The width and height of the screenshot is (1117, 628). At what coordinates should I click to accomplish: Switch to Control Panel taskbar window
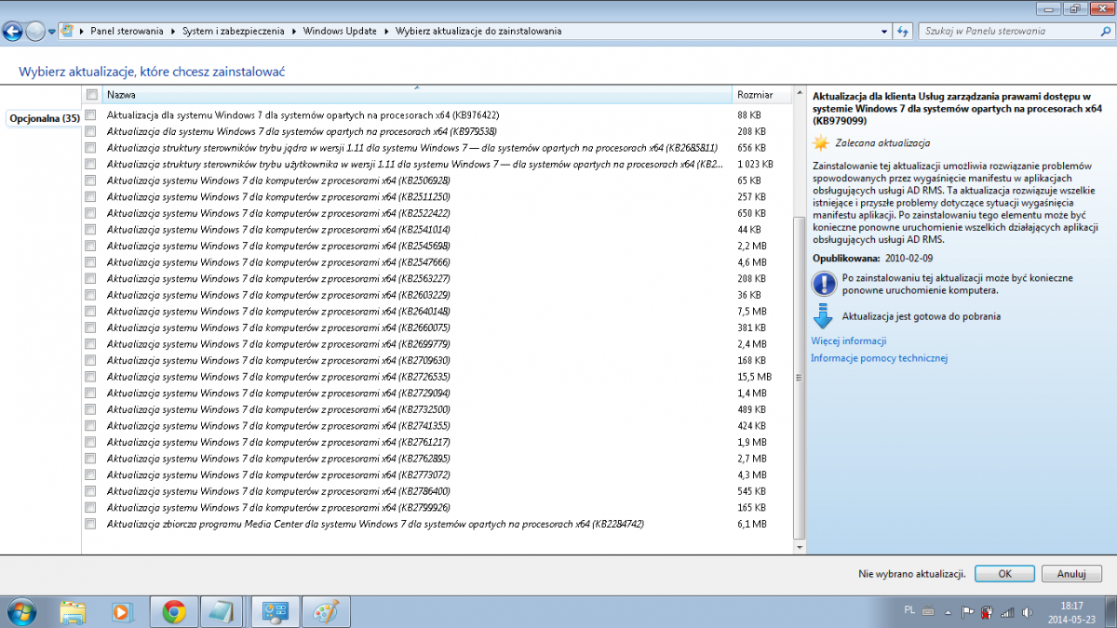point(274,611)
